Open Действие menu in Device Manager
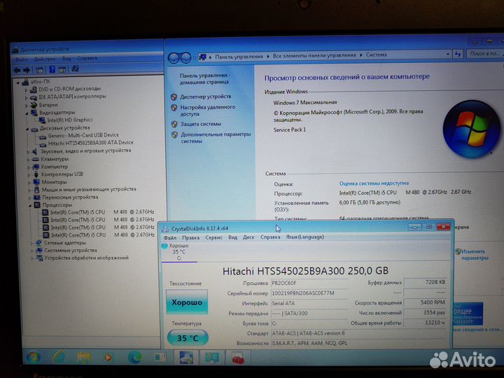Screen dimensions: 504x378 45,59
